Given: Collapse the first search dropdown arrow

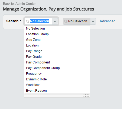Looking at the screenshot, I should (55, 22).
